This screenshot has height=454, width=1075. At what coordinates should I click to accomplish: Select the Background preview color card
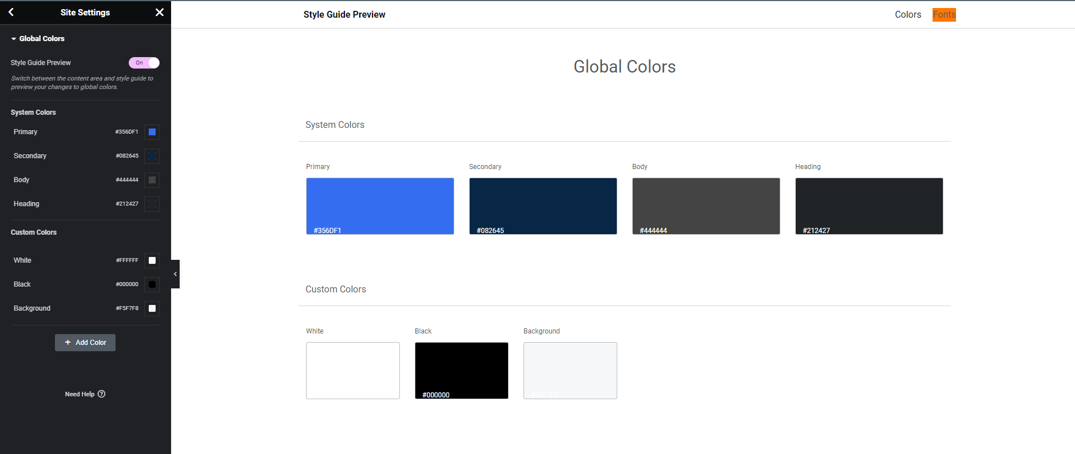click(x=570, y=371)
